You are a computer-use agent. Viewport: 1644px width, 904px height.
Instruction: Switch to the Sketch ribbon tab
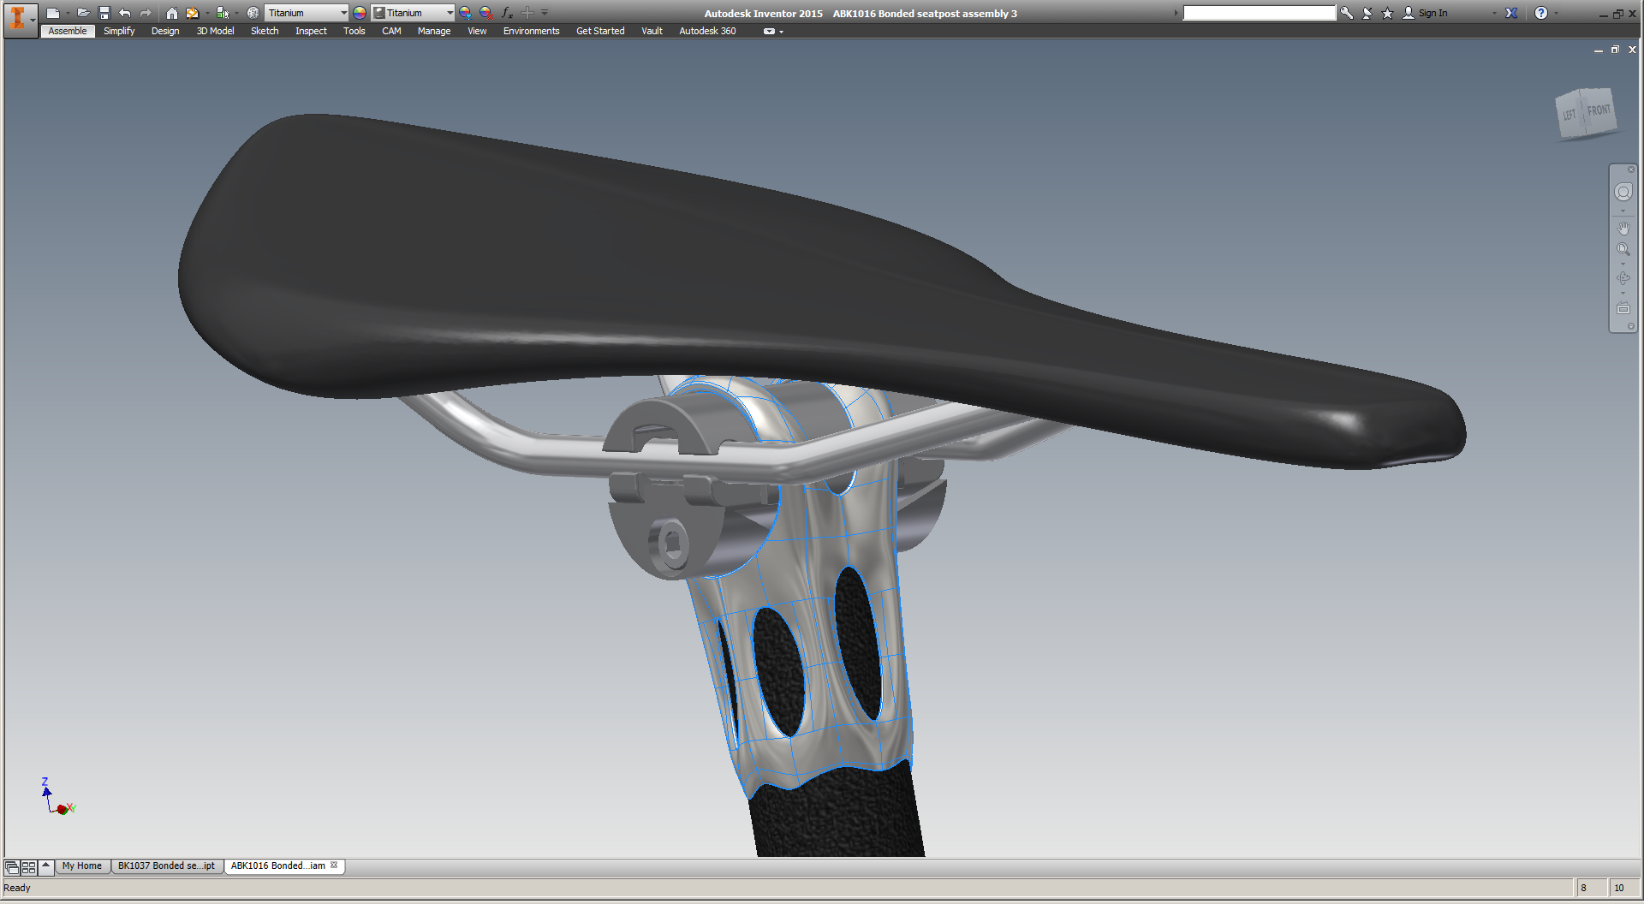tap(265, 31)
